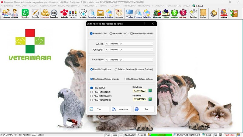Click the Data Inicial date field
This screenshot has height=137, width=243.
pos(140,91)
